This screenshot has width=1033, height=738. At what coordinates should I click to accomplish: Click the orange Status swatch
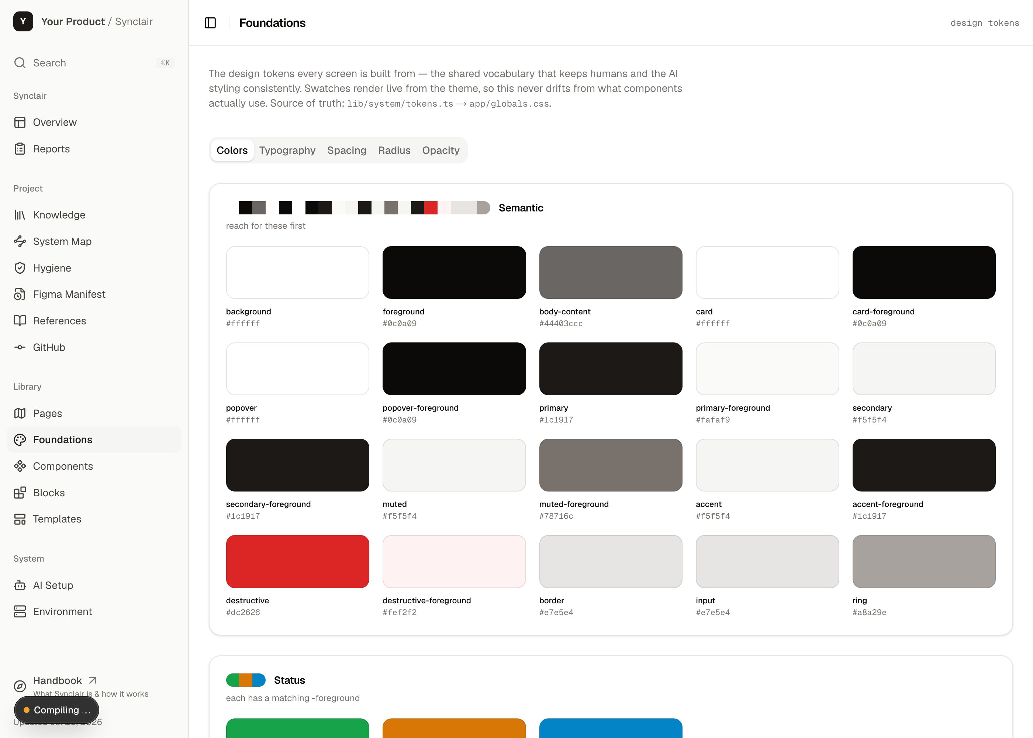coord(454,728)
